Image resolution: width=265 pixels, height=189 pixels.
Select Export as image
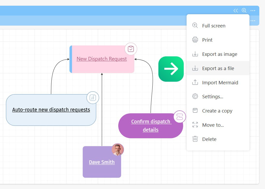pyautogui.click(x=218, y=54)
